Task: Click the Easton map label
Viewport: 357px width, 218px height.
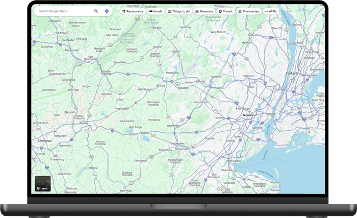Action: [x=84, y=123]
